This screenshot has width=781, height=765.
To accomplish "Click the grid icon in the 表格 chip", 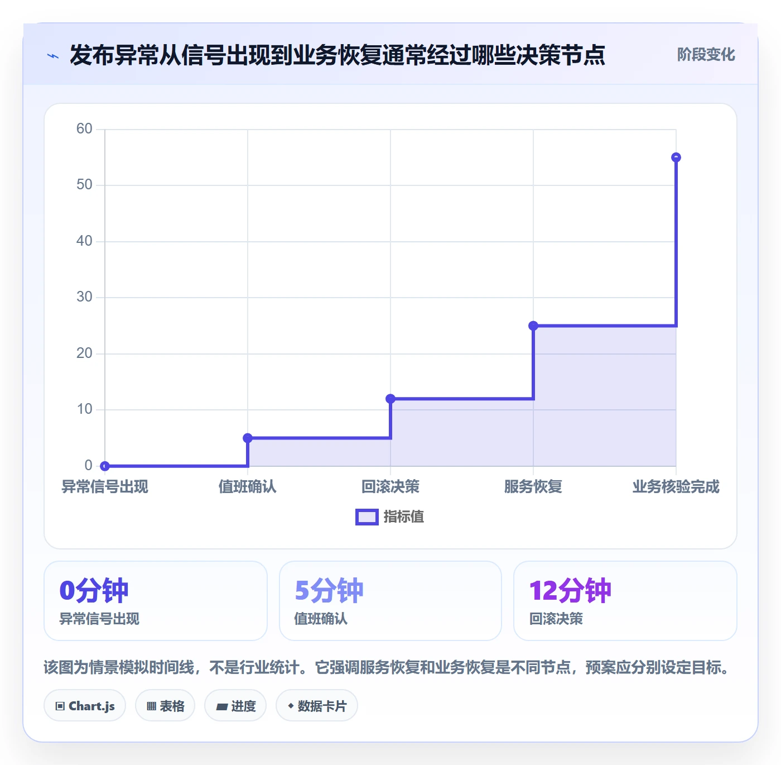I will [x=151, y=706].
